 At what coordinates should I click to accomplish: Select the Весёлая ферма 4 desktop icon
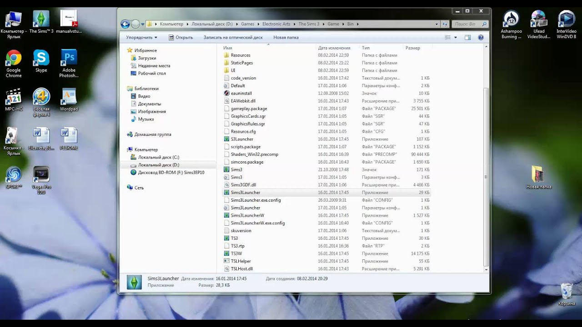(41, 103)
